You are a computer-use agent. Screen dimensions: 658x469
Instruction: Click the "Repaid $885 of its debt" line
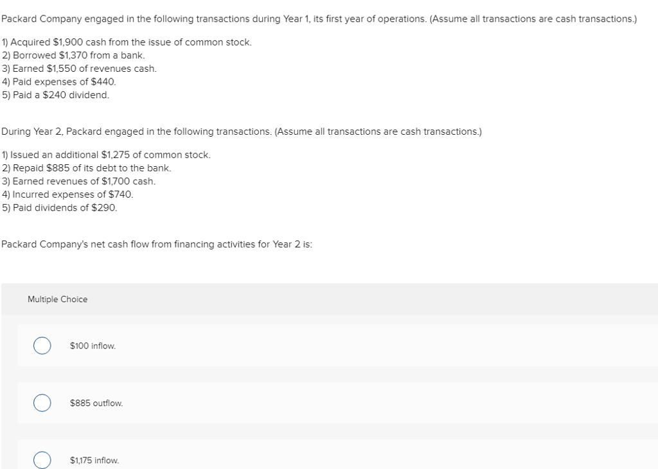click(x=87, y=168)
